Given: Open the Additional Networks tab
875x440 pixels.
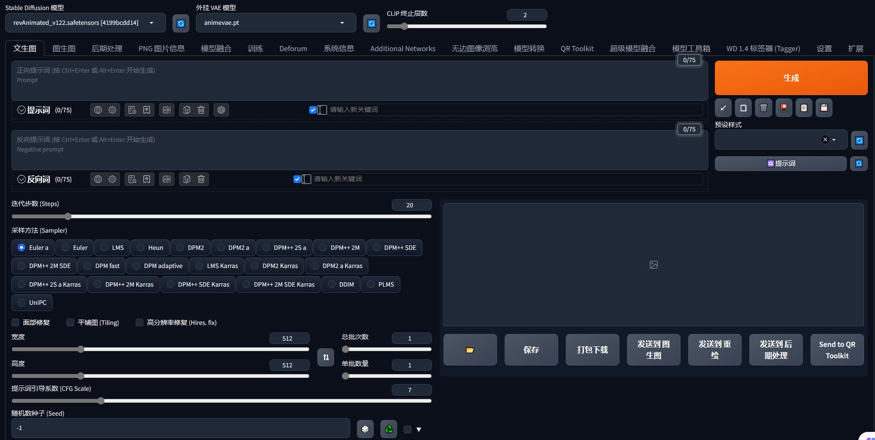Looking at the screenshot, I should [x=403, y=48].
